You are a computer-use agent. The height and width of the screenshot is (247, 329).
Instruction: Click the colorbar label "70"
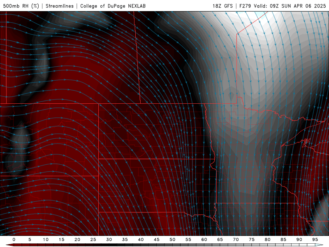(236, 240)
